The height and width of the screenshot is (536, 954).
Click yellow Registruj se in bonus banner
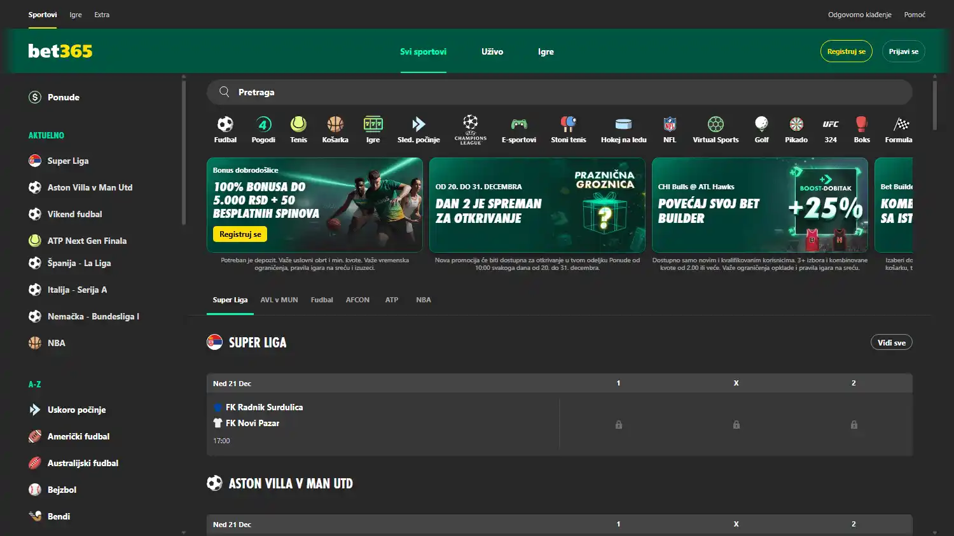(240, 234)
